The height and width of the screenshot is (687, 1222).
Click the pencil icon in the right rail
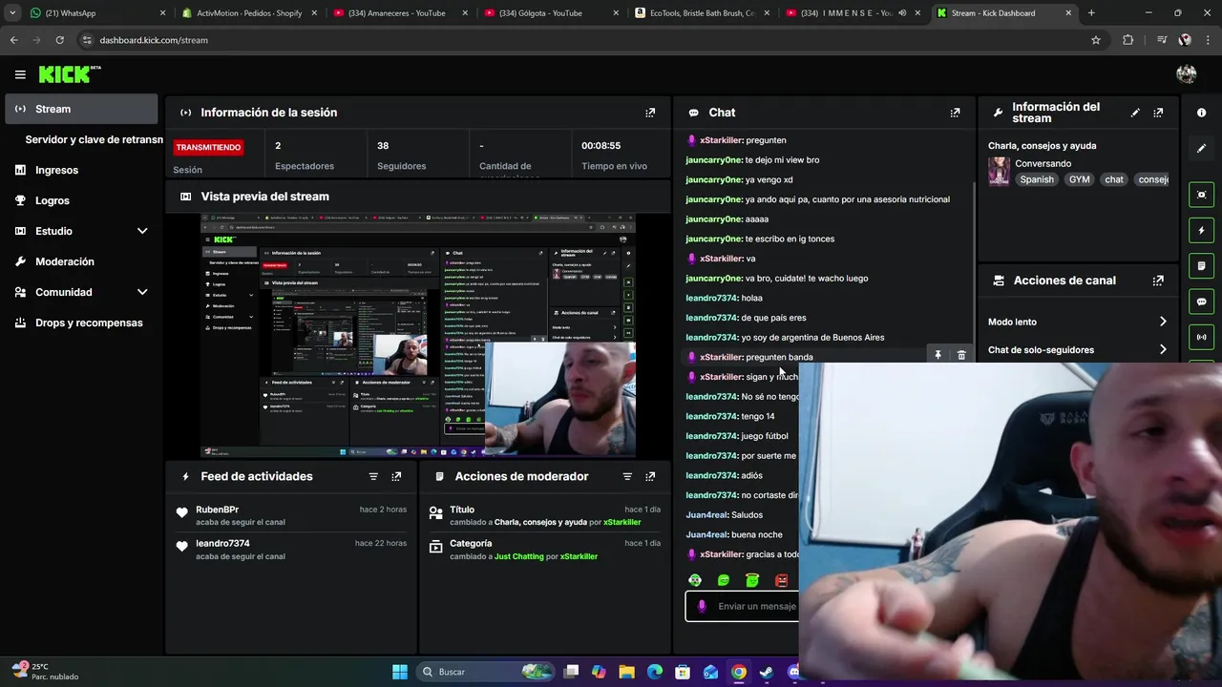1201,148
